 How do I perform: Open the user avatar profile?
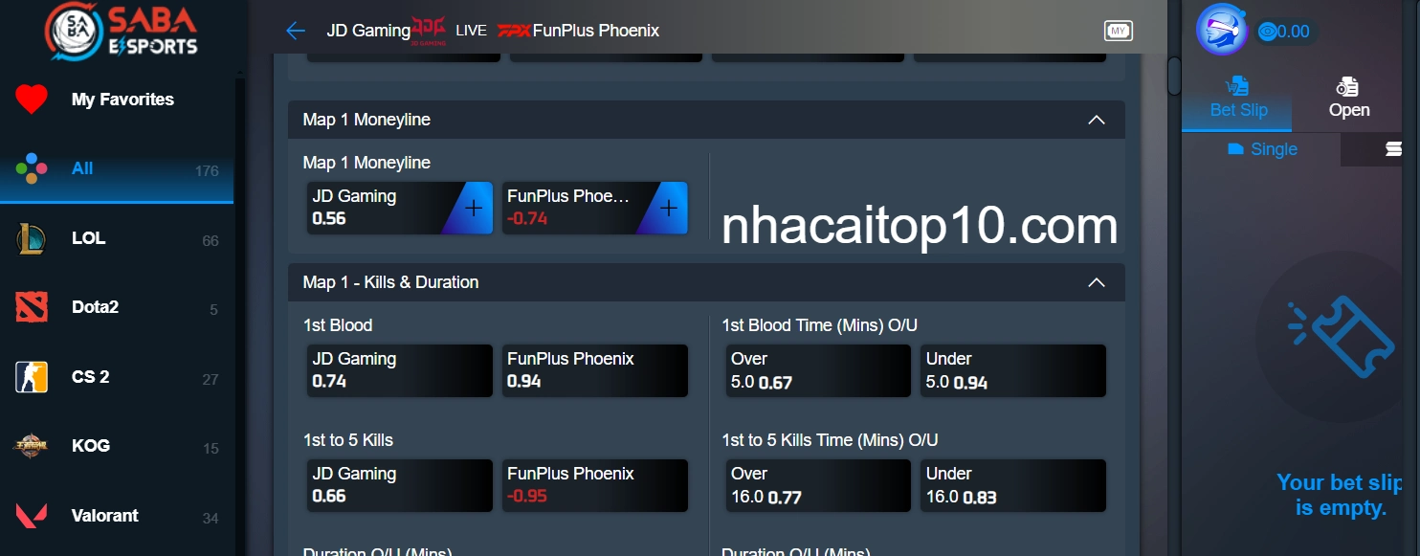(1222, 29)
